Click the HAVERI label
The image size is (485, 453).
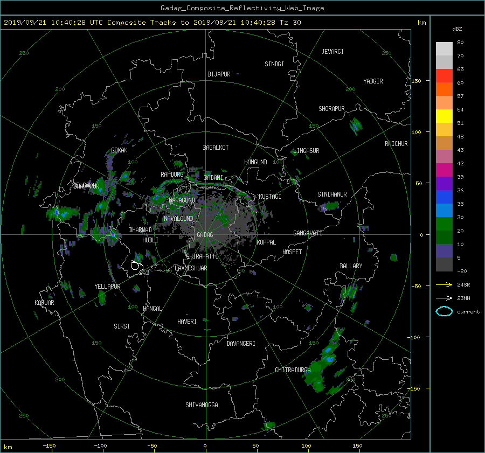coord(187,322)
